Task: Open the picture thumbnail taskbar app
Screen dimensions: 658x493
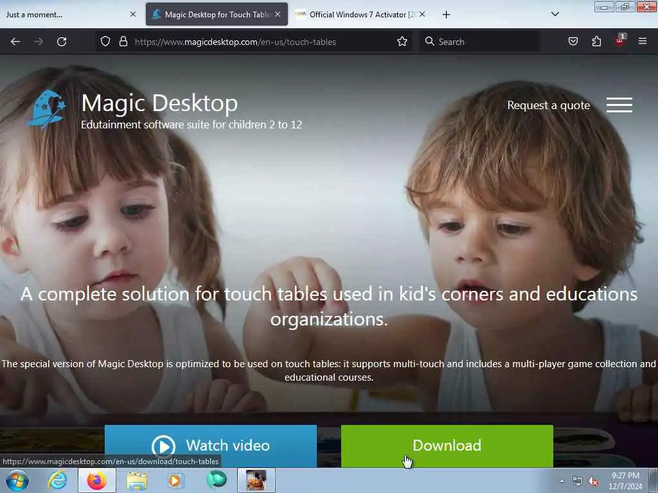Action: coord(256,480)
